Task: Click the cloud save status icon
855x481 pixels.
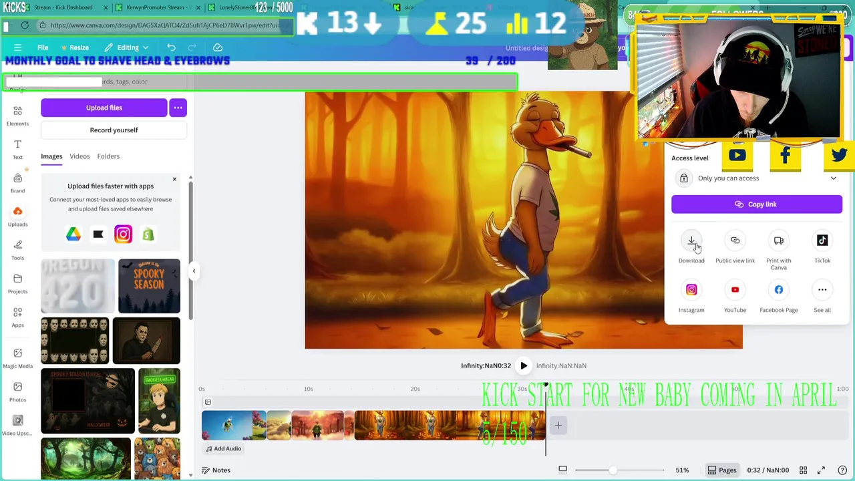Action: tap(218, 47)
